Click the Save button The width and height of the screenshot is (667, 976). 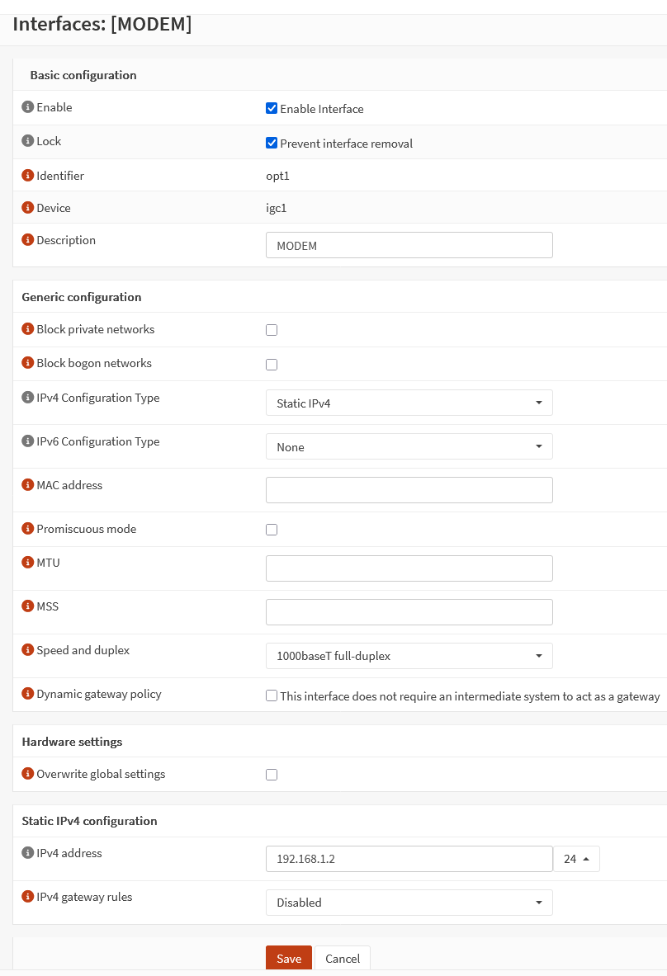tap(289, 959)
